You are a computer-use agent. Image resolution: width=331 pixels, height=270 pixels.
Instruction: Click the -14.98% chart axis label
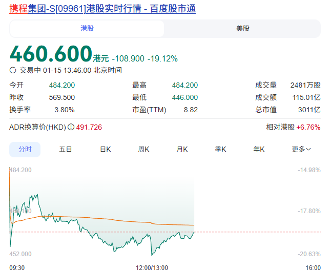point(309,170)
